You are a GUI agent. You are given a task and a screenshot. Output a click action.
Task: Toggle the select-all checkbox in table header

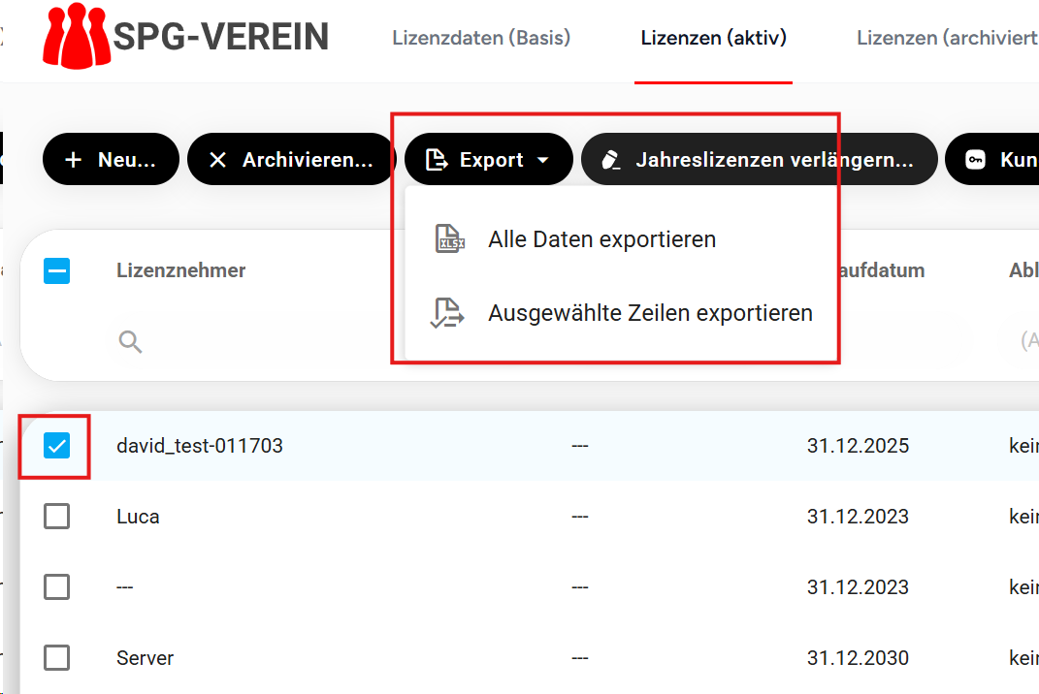(57, 270)
